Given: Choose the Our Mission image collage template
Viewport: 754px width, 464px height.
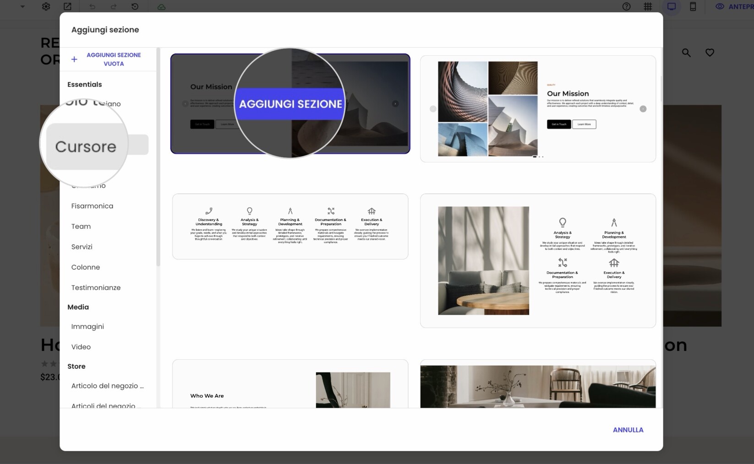Looking at the screenshot, I should (538, 109).
